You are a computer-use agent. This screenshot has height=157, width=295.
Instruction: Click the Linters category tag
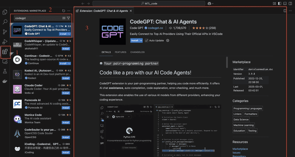click(x=237, y=114)
